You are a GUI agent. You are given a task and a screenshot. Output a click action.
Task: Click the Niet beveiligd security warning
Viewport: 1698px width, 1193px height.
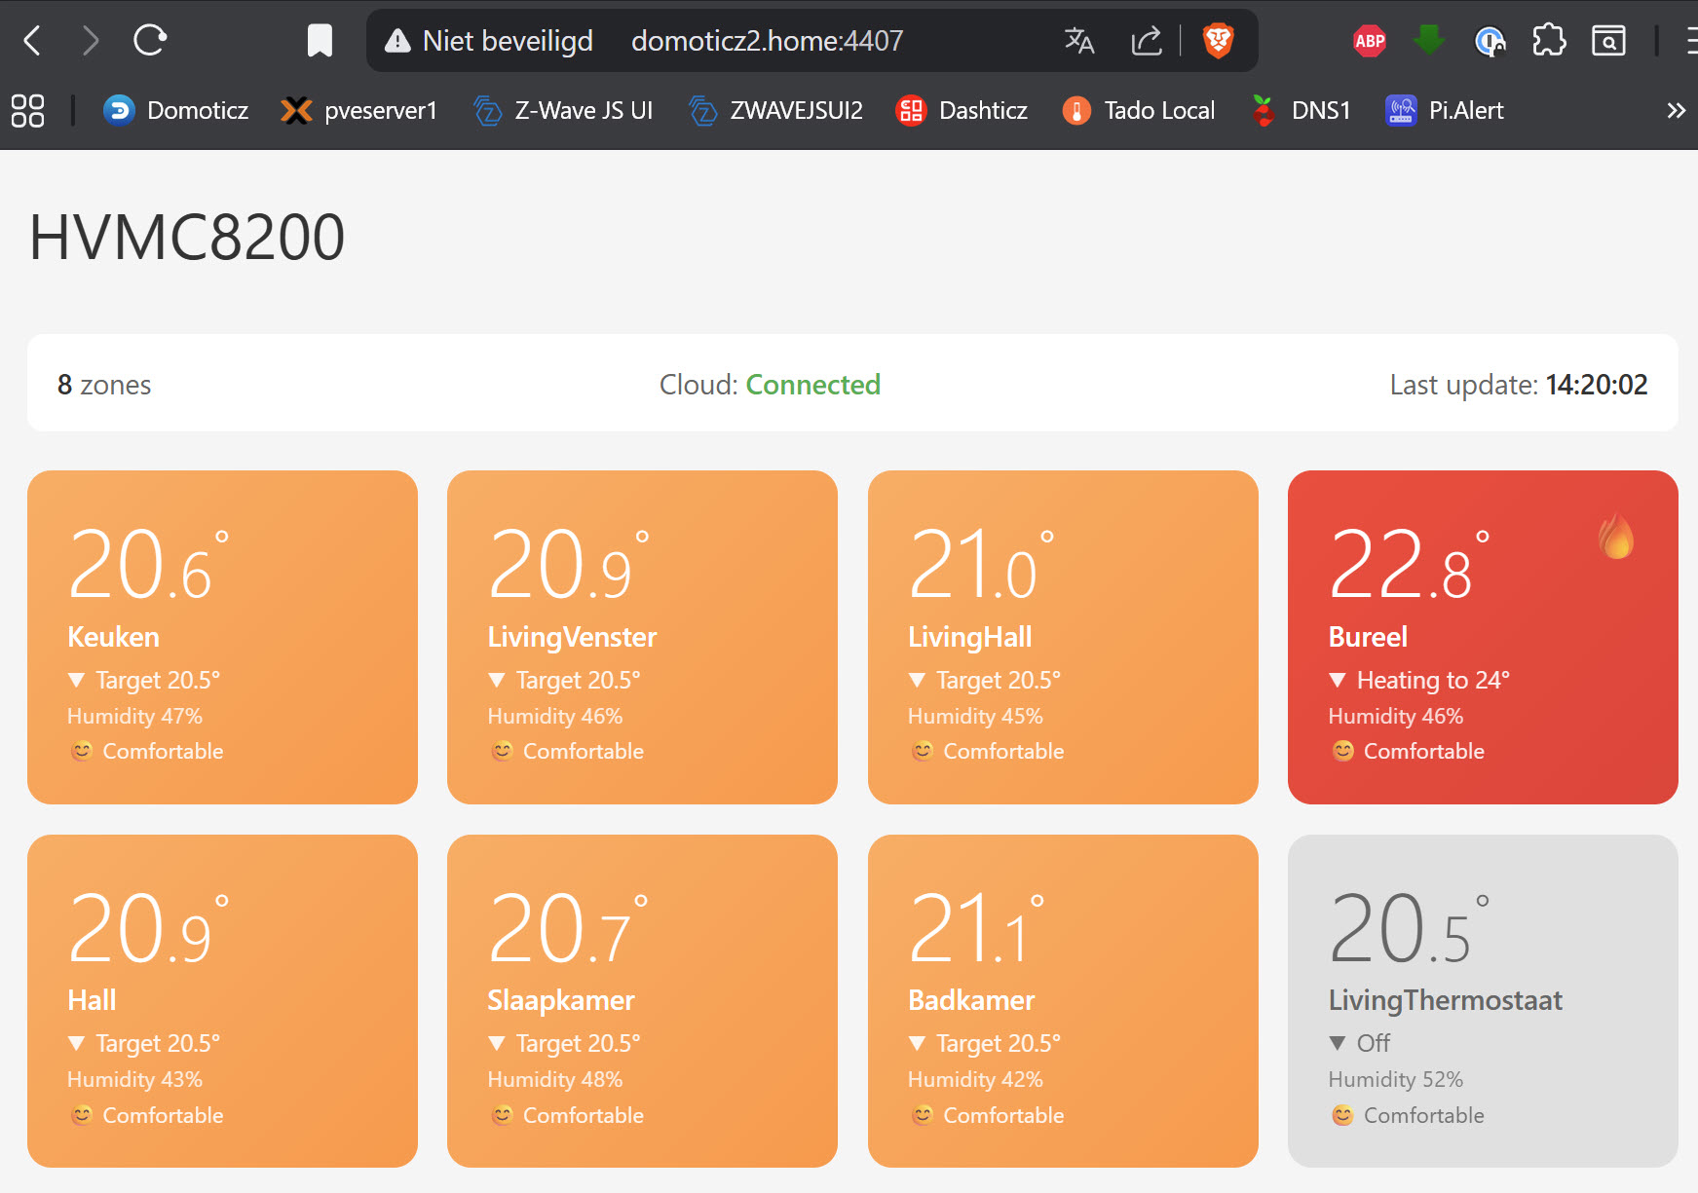(x=489, y=41)
